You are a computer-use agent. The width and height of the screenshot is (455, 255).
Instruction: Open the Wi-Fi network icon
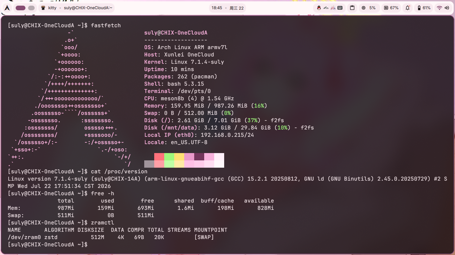coord(439,8)
